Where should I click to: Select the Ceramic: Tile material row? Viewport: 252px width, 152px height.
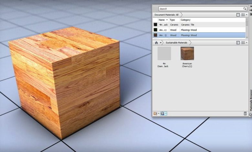pyautogui.click(x=199, y=25)
